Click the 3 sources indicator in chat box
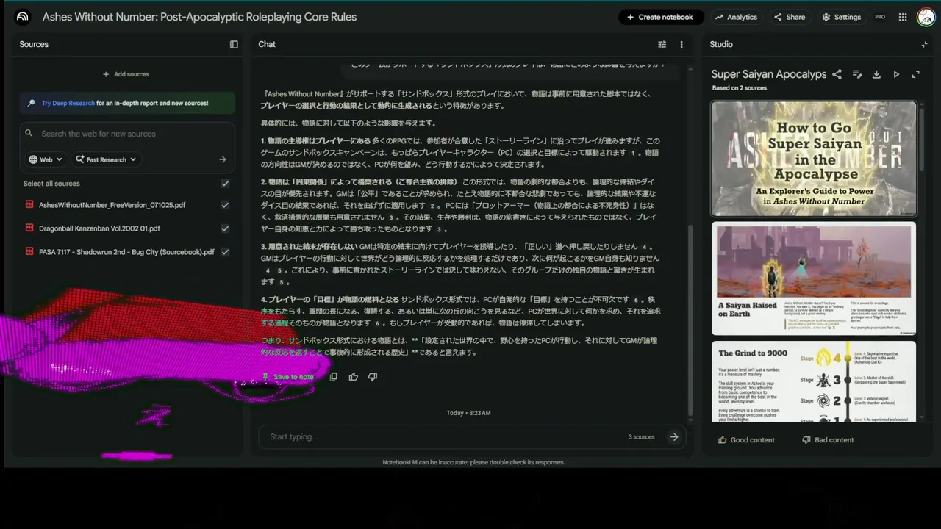The image size is (941, 529). click(x=641, y=437)
